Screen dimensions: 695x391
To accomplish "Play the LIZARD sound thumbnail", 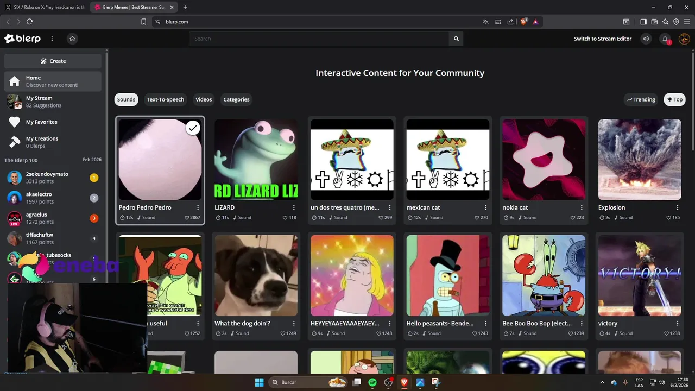I will coord(256,160).
